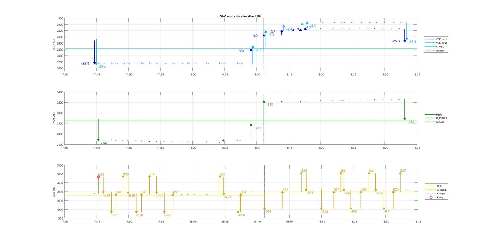The width and height of the screenshot is (495, 245).
Task: Click the '3500' tick on Roll axis
Action: (60, 166)
